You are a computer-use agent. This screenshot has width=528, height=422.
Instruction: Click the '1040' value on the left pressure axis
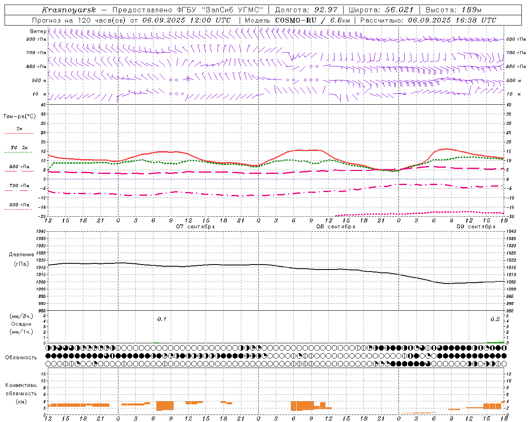(x=41, y=232)
